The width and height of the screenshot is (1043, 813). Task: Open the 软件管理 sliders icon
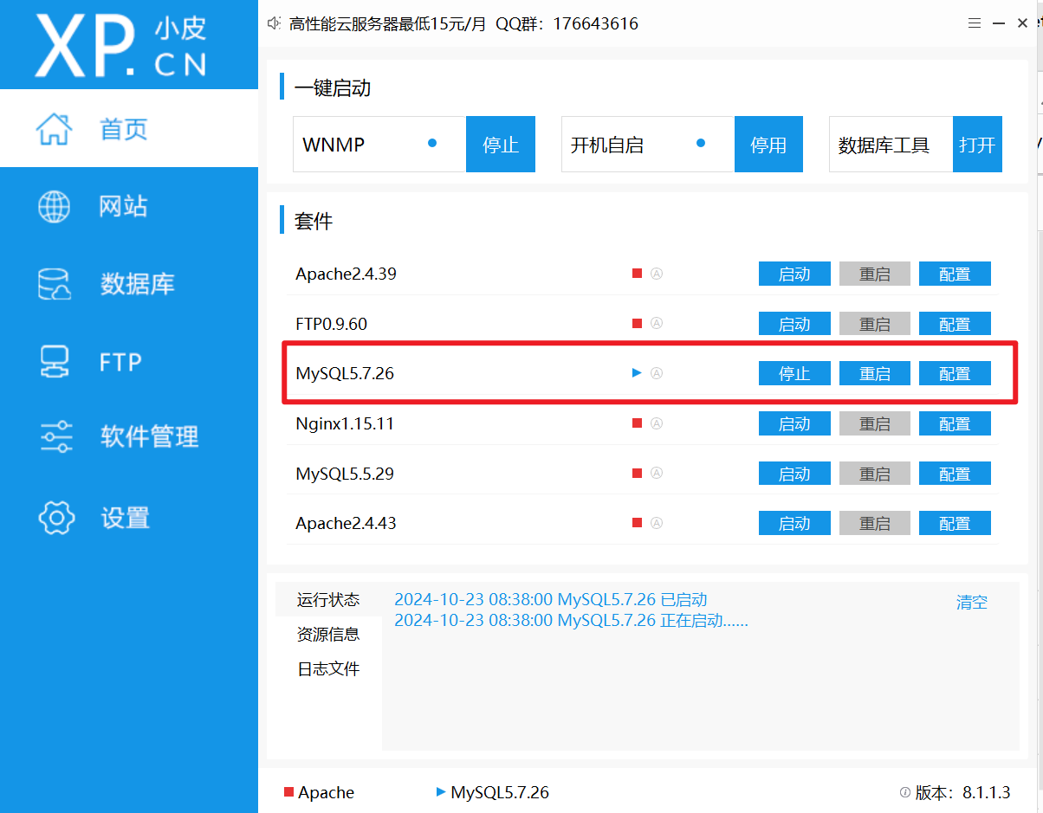(56, 437)
